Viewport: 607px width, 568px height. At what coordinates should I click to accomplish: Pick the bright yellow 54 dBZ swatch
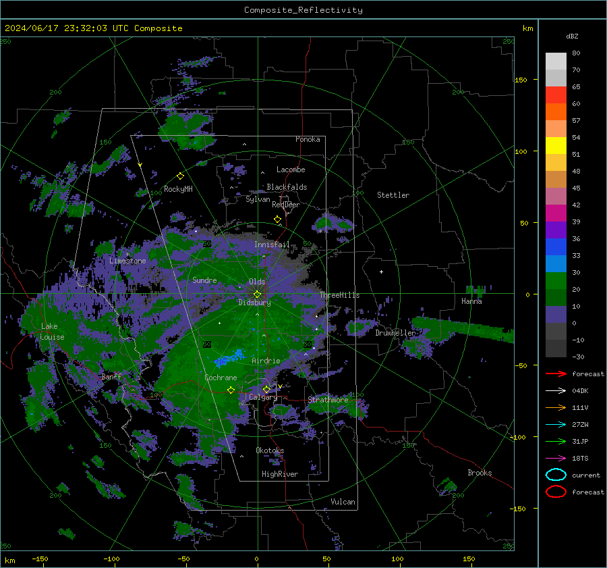(556, 145)
